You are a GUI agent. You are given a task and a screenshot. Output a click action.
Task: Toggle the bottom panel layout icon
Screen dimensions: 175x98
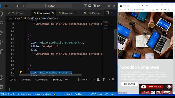pyautogui.click(x=90, y=6)
